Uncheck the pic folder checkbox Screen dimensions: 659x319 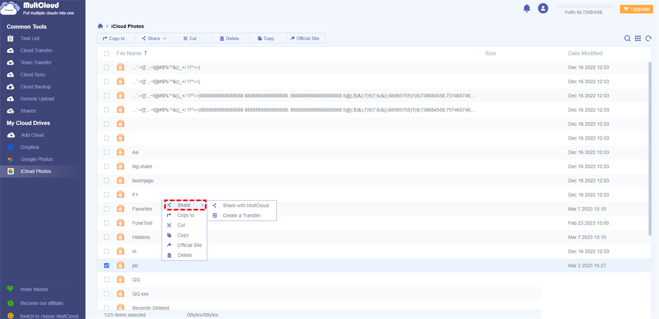[x=107, y=266]
